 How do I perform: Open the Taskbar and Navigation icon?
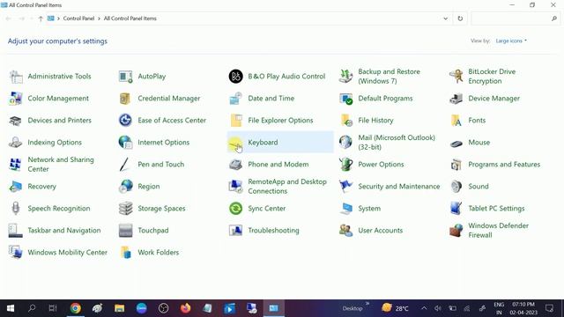pos(16,231)
